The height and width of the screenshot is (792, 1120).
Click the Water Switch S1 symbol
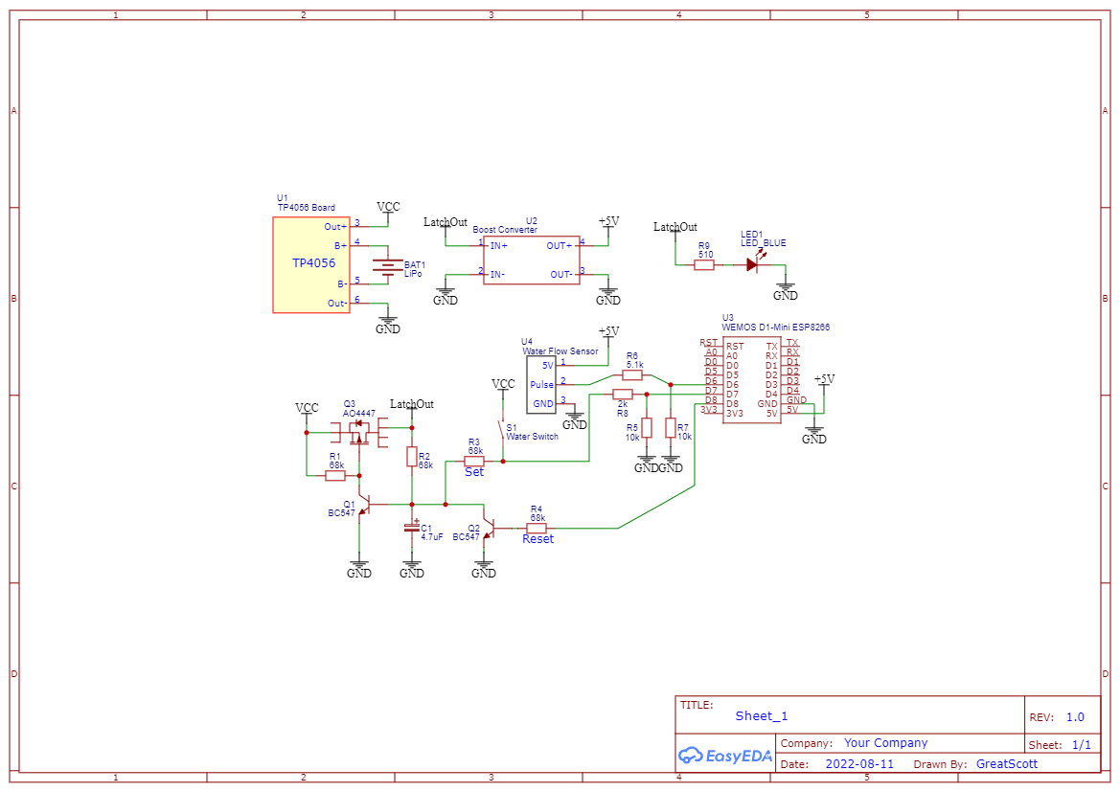pos(501,429)
